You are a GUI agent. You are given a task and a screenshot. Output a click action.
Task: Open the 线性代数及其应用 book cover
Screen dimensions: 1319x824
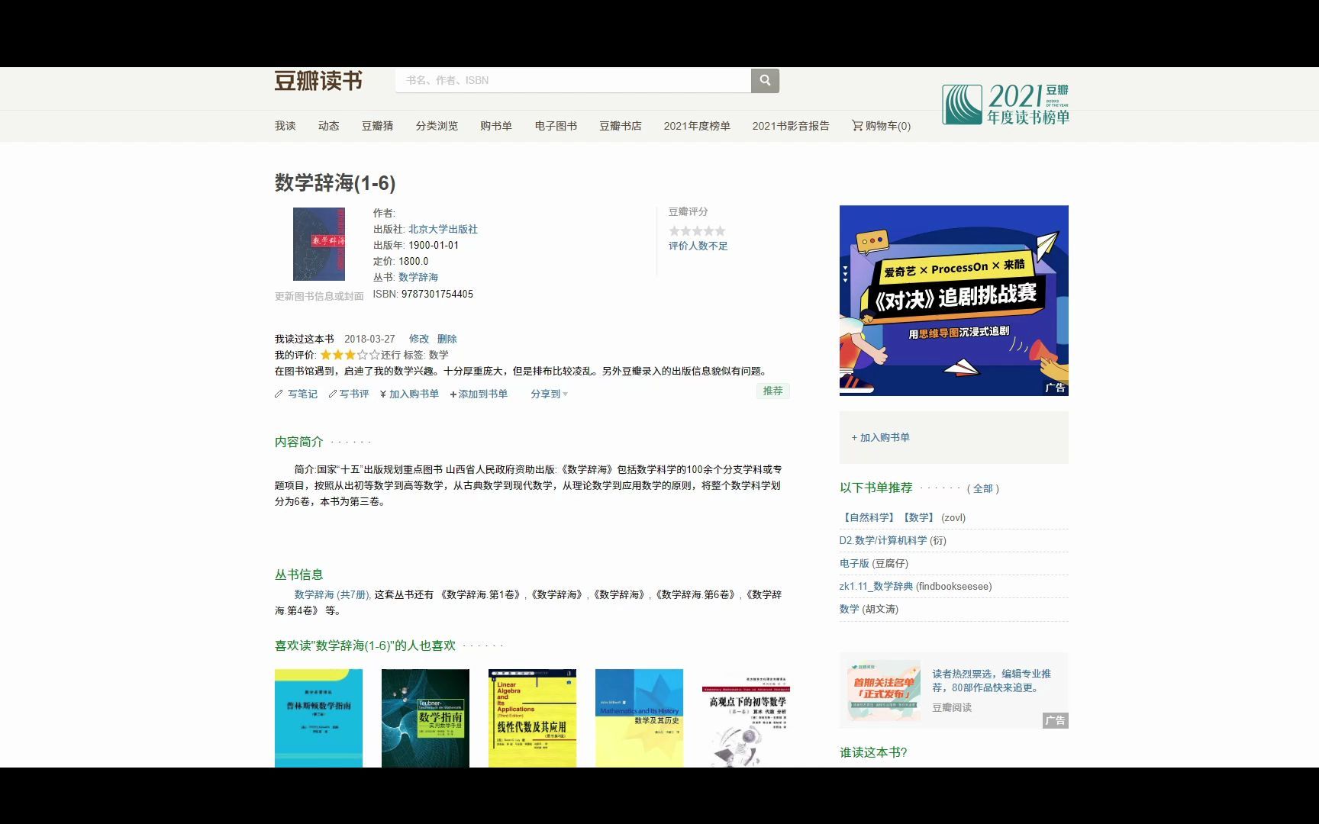[532, 718]
